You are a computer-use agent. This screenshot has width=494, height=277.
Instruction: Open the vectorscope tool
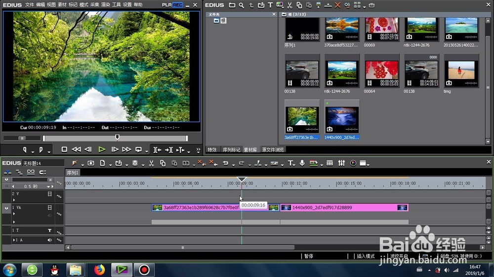[x=353, y=163]
